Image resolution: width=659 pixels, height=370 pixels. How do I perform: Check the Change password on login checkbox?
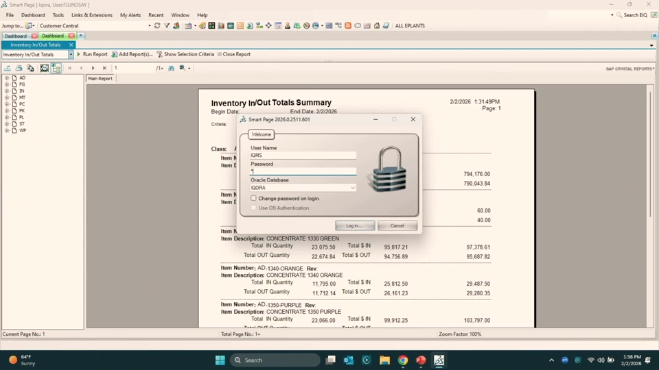coord(253,198)
